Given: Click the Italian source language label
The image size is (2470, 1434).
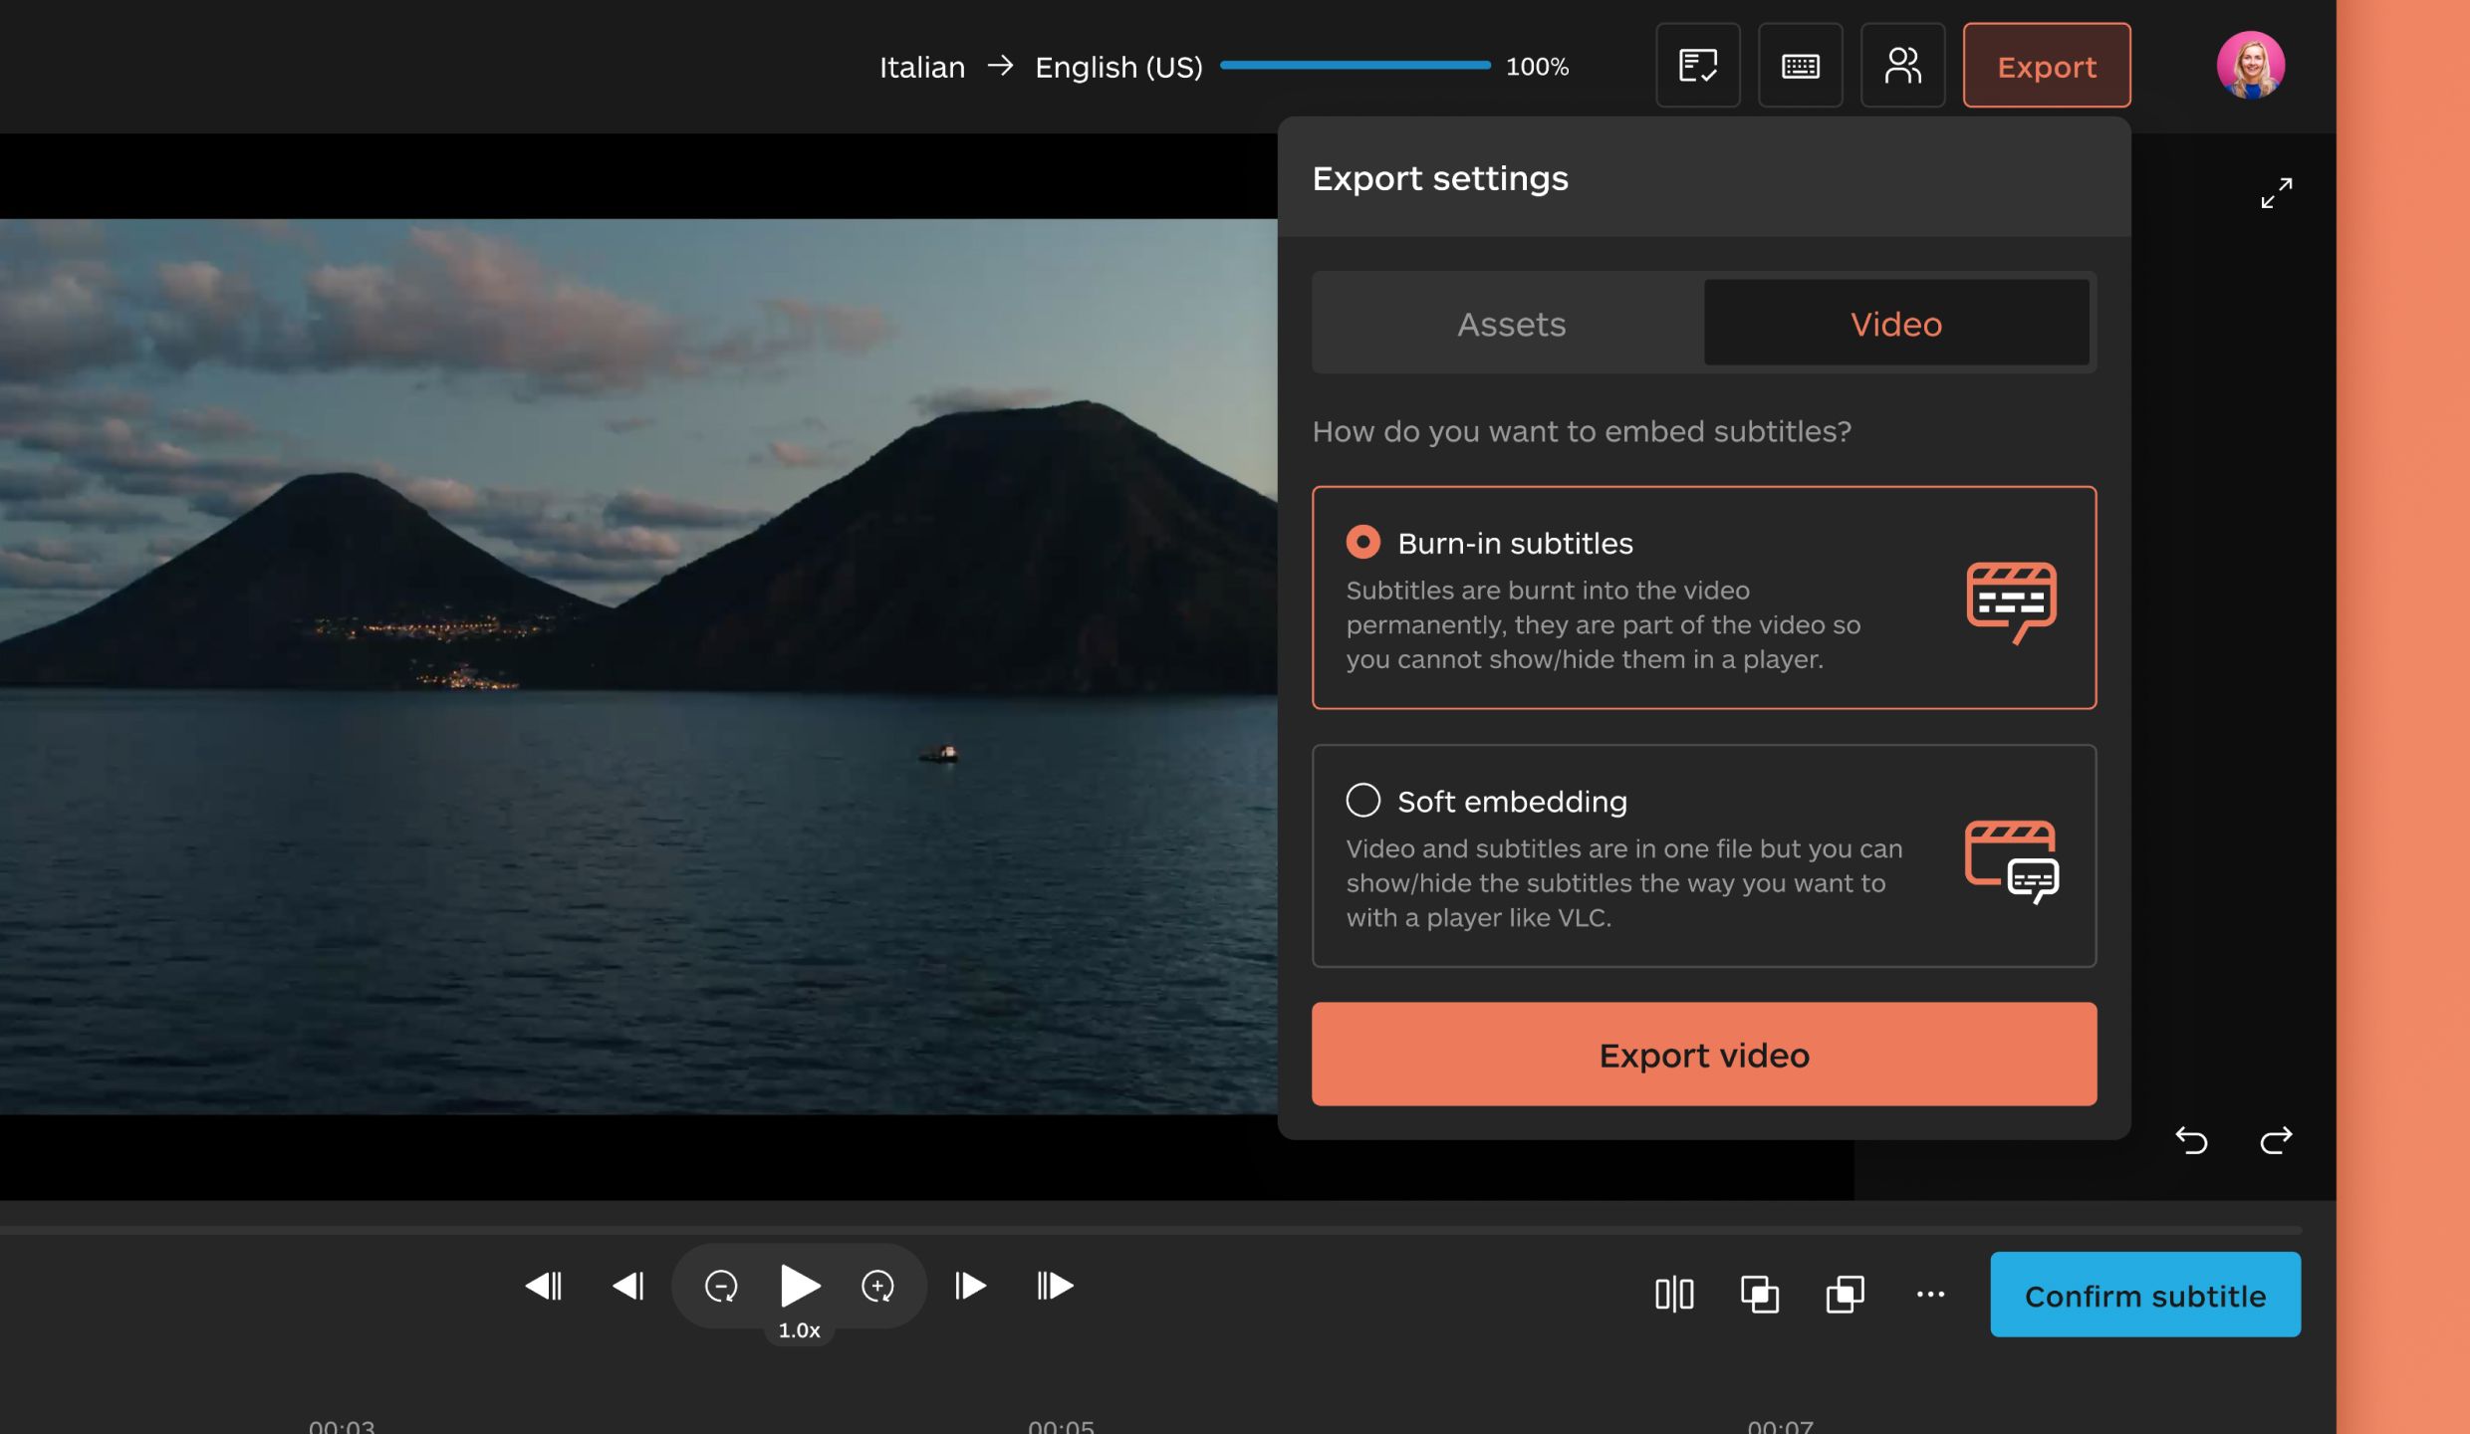Looking at the screenshot, I should click(921, 67).
